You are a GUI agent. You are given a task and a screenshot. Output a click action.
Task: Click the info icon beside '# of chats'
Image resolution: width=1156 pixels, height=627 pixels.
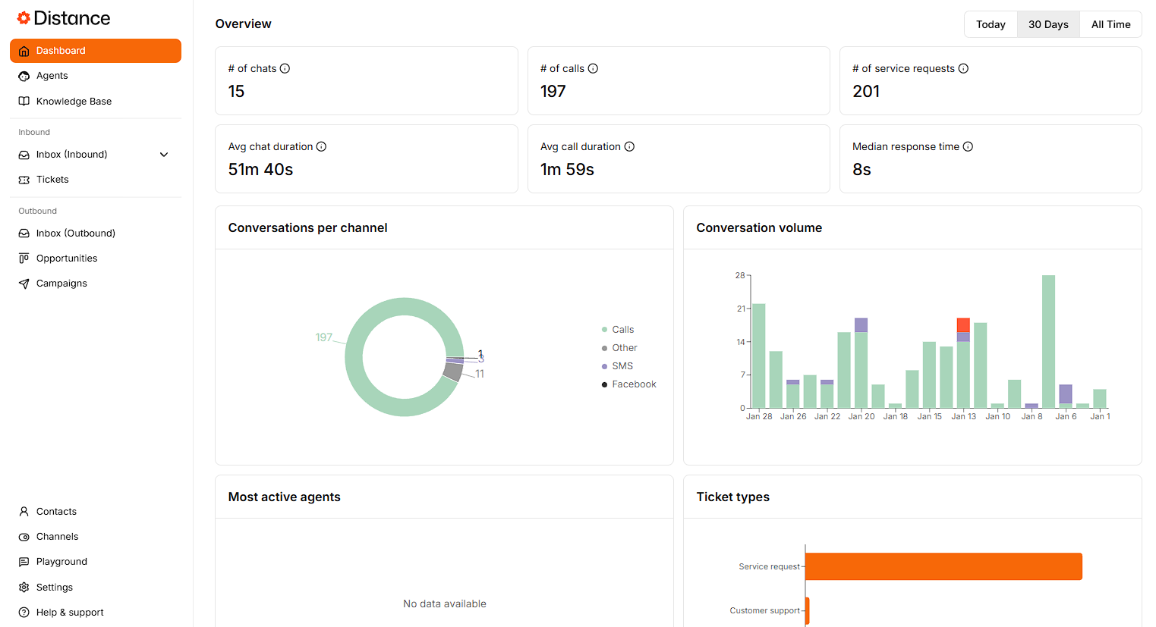[x=285, y=68]
